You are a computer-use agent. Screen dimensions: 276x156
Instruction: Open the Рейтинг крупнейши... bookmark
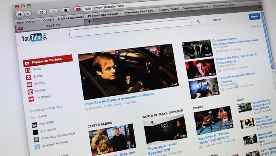[x=104, y=14]
